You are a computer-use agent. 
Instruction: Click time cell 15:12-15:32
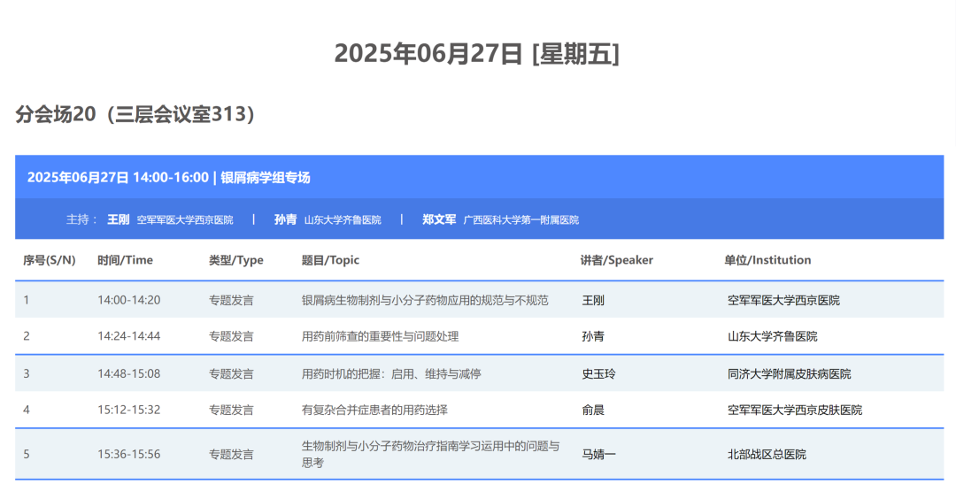click(128, 410)
